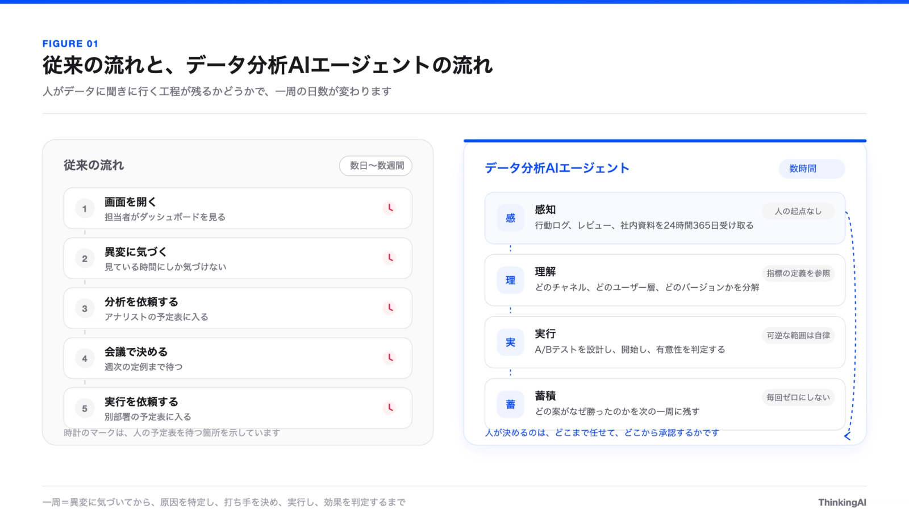Click the 実行を依頼する step title

[x=141, y=402]
